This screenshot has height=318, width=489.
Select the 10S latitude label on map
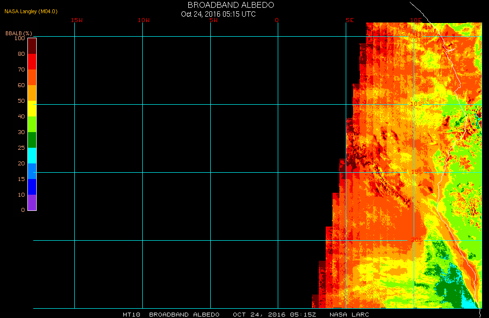click(x=416, y=104)
